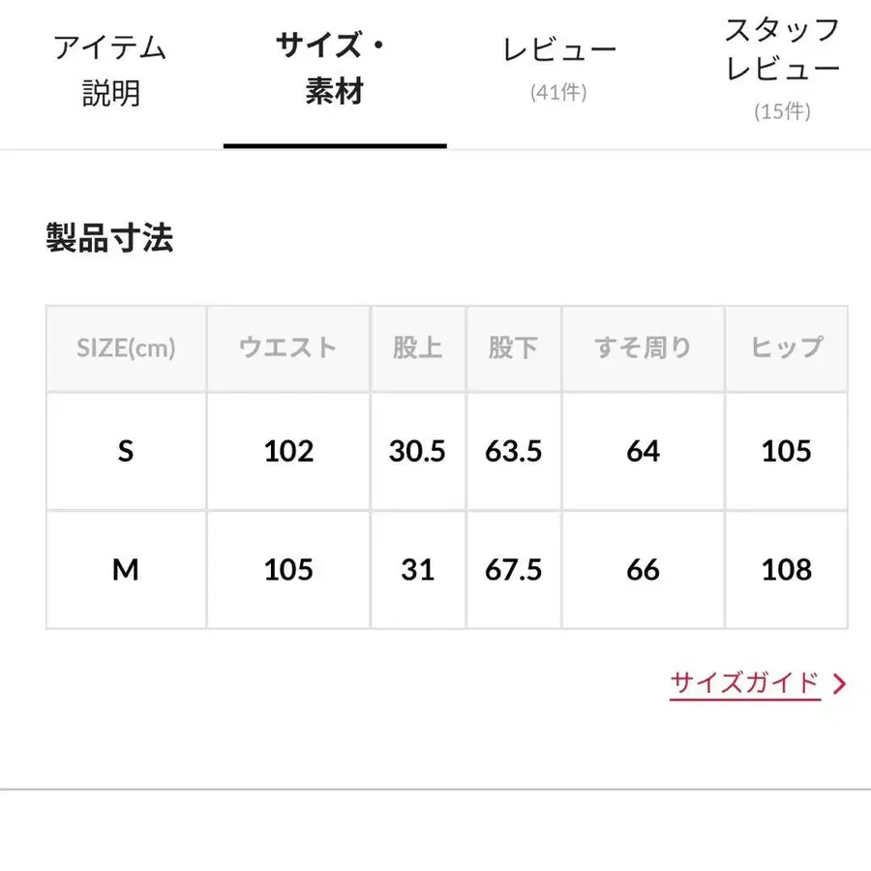Select the S size row label

(126, 451)
